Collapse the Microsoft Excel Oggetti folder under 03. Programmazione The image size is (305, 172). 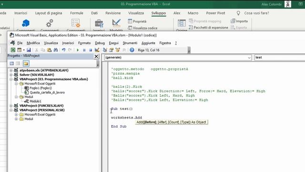point(16,84)
